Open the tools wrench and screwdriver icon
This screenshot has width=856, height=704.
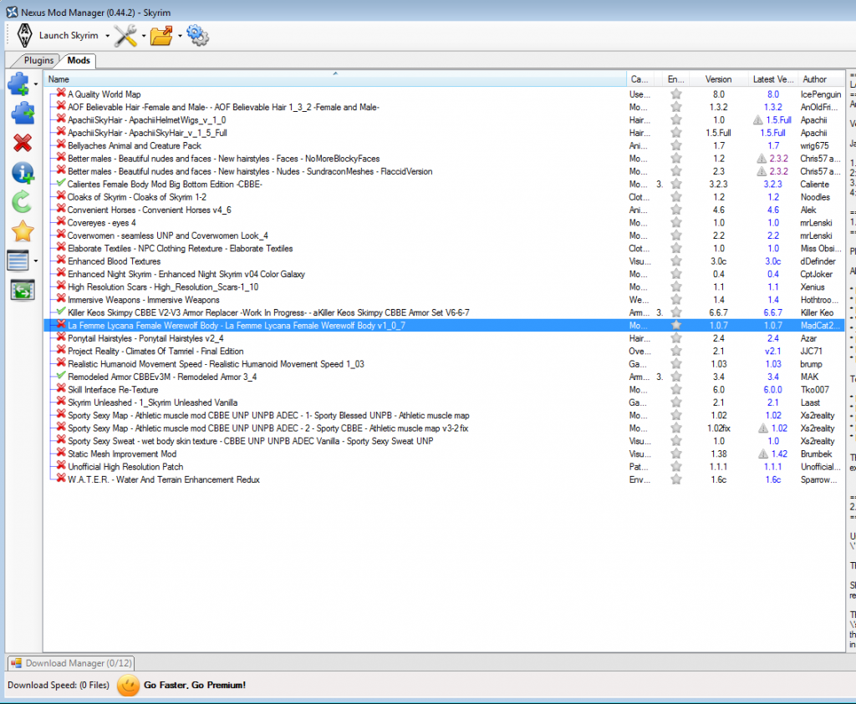coord(125,35)
